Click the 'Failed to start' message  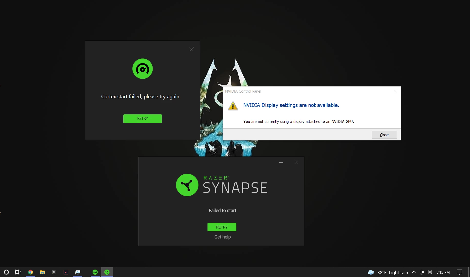tap(222, 211)
